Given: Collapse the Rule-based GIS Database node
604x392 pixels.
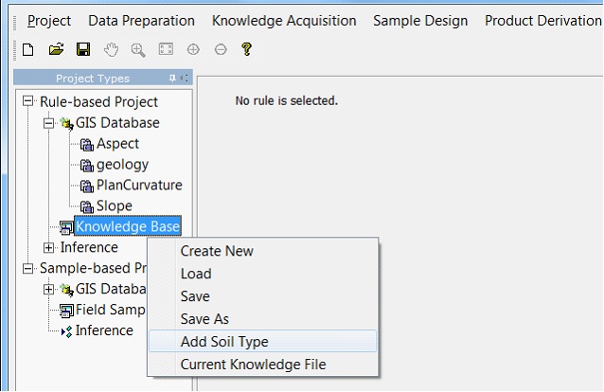Looking at the screenshot, I should coord(48,123).
